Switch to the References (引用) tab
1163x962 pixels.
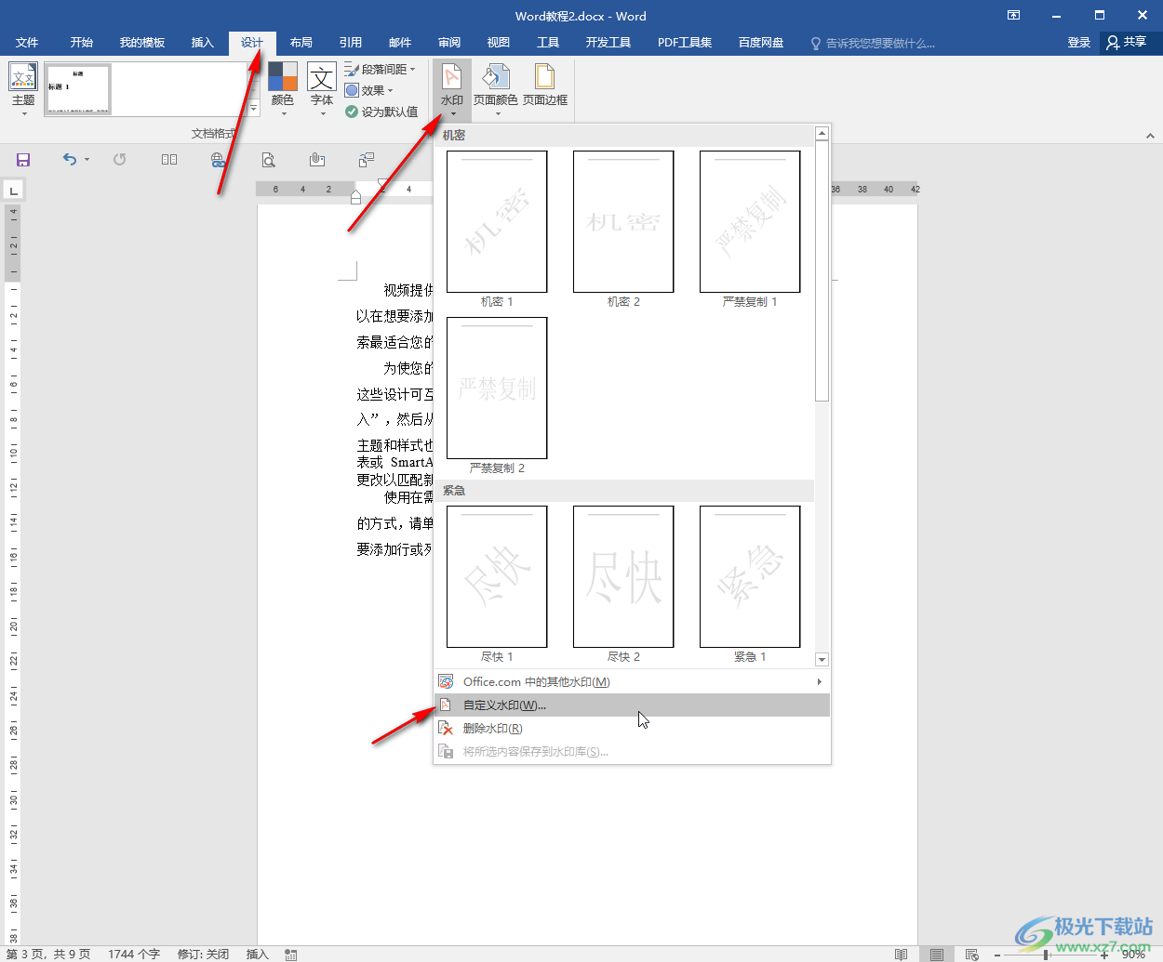pyautogui.click(x=351, y=43)
